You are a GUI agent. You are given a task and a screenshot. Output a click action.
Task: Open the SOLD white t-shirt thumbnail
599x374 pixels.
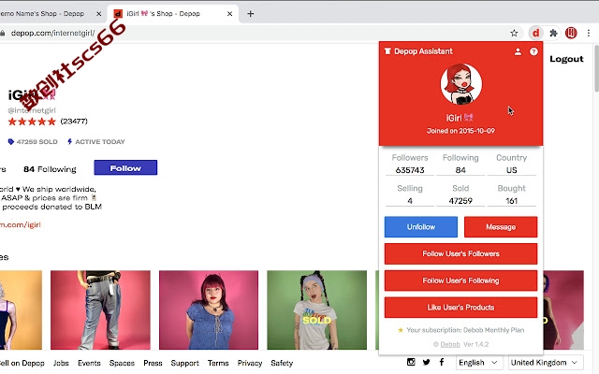(316, 309)
